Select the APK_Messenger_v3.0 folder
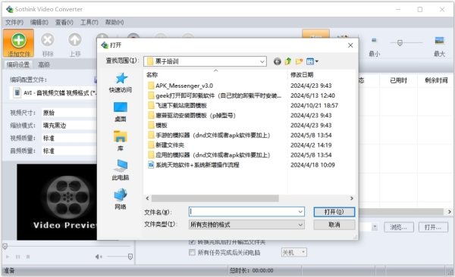 180,86
